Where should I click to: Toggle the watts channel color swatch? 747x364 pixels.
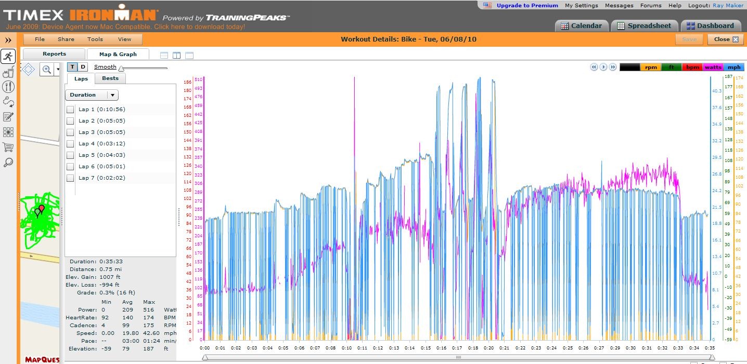[713, 67]
